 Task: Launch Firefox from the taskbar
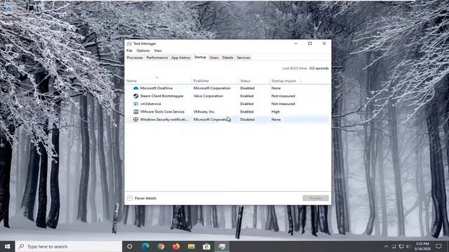[x=176, y=246]
